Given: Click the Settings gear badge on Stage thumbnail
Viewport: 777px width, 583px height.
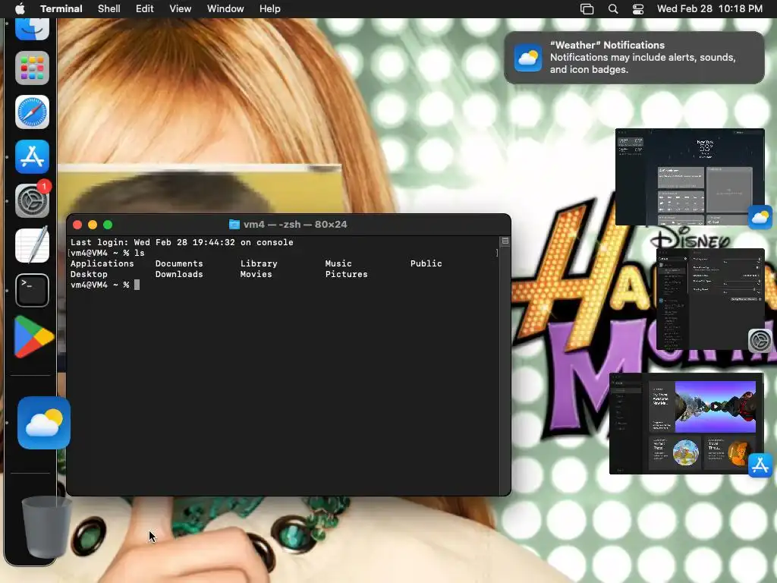Looking at the screenshot, I should point(760,341).
